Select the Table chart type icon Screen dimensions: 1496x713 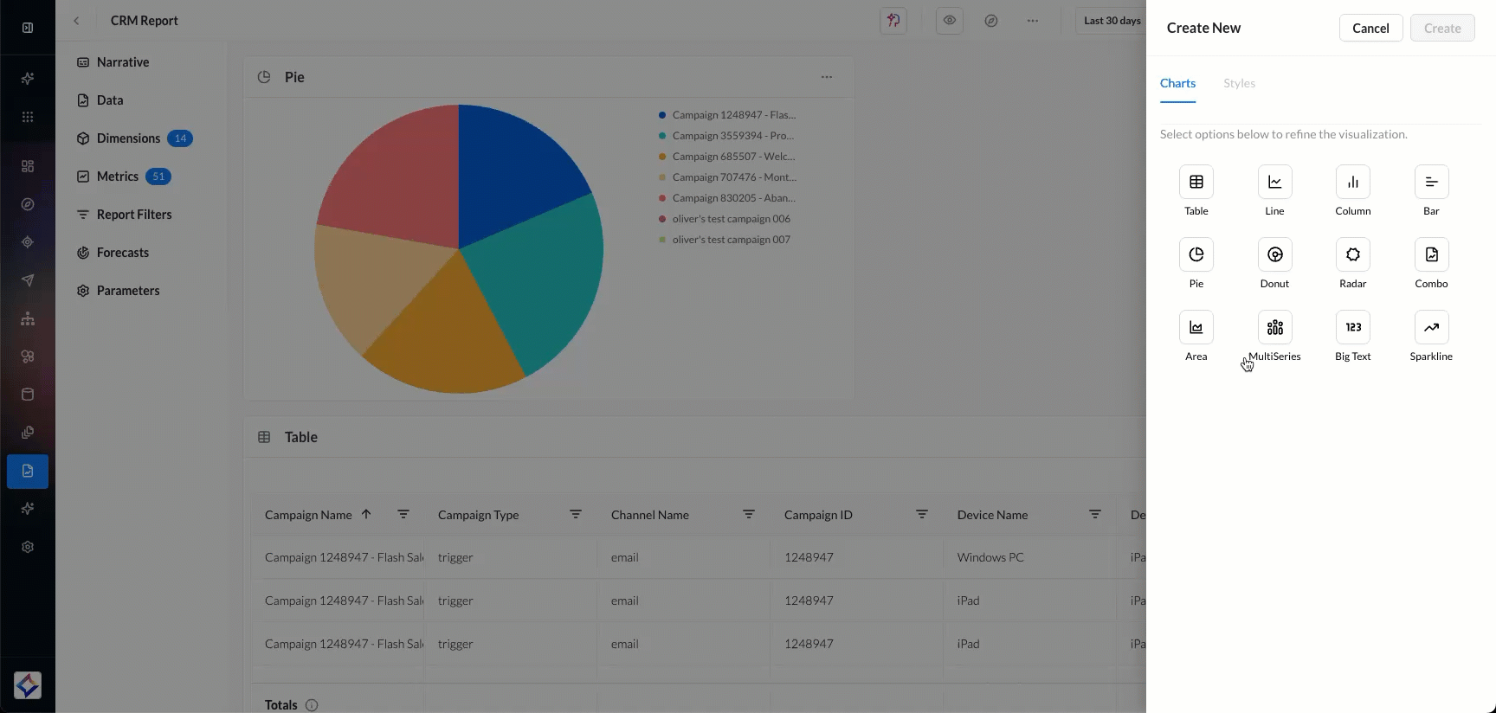point(1196,182)
